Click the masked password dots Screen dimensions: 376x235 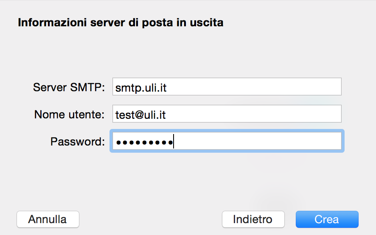[x=144, y=142]
